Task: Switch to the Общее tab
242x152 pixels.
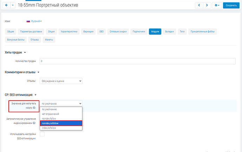Action: (x=11, y=31)
